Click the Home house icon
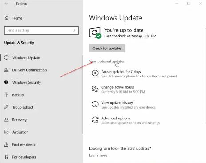The width and height of the screenshot is (206, 163). (7, 18)
